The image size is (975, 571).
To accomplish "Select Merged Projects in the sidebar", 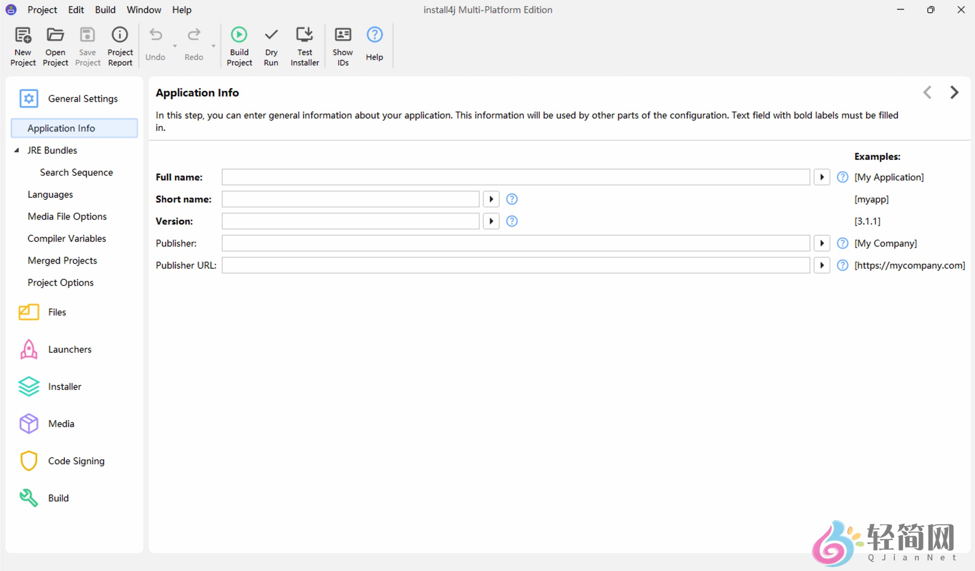I will click(x=62, y=260).
